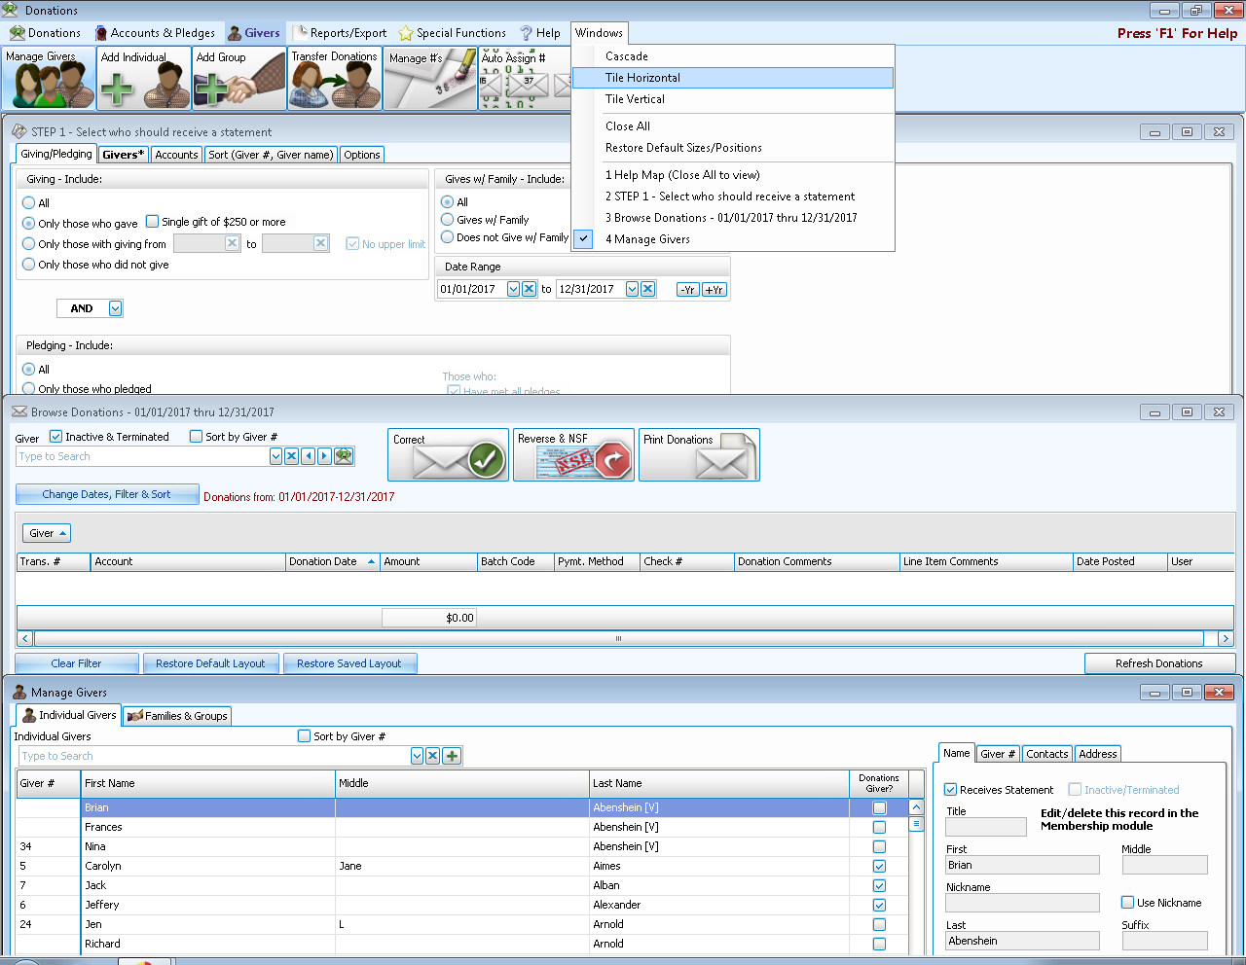Click the green add giver plus icon
The height and width of the screenshot is (965, 1246).
452,756
